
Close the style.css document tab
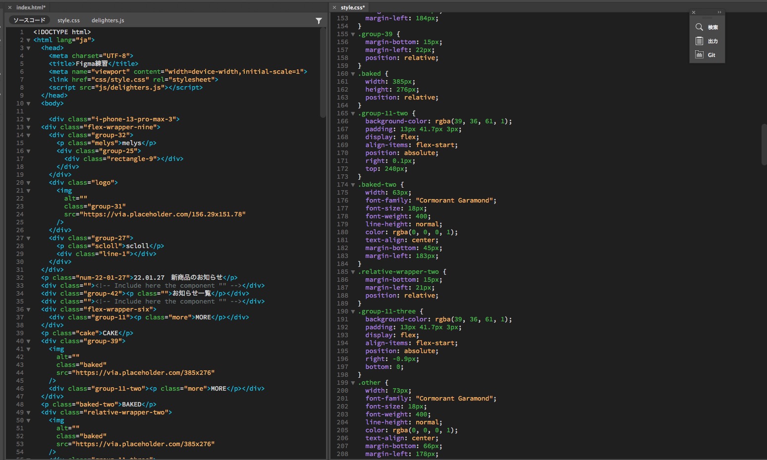coord(334,7)
